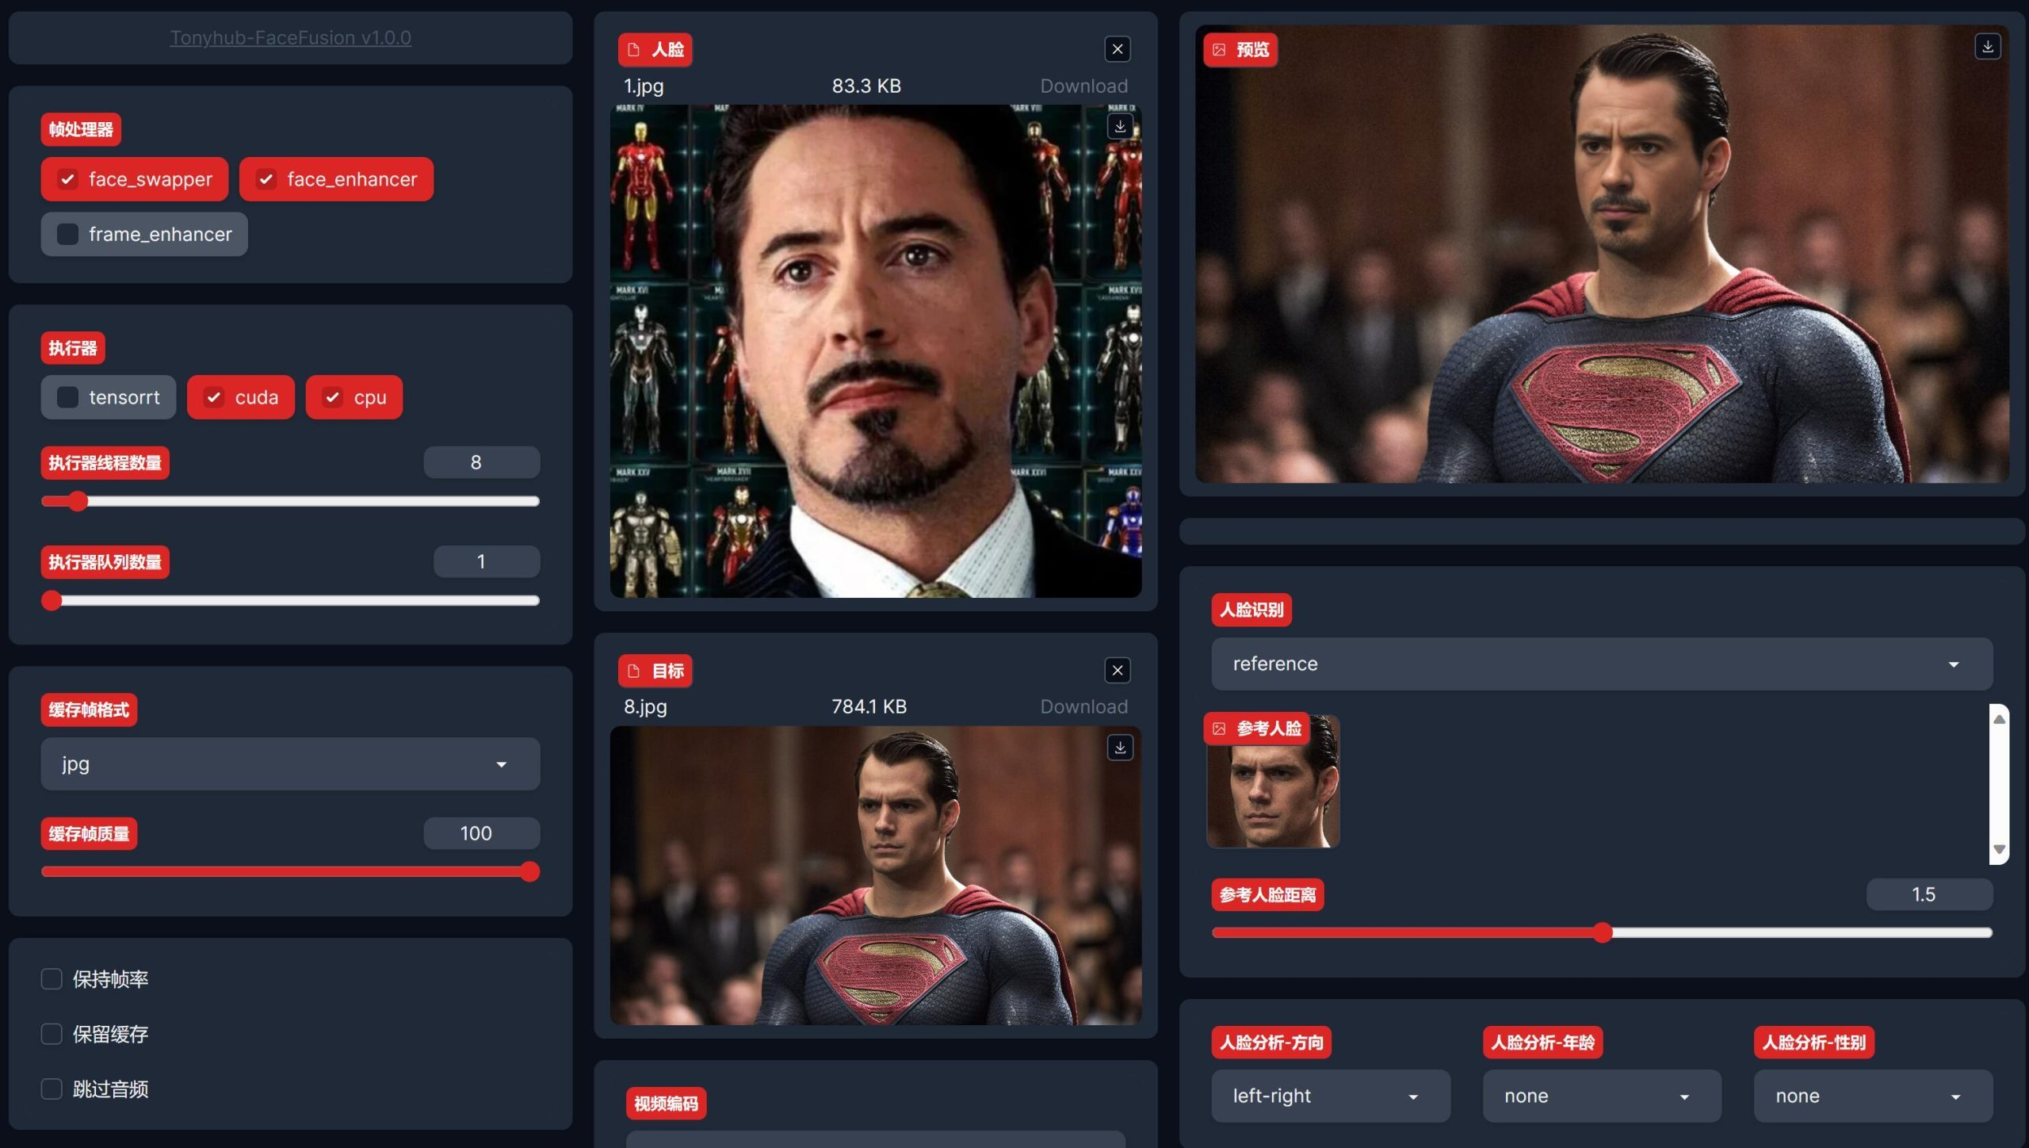Screen dimensions: 2029x1148
Task: Download the preview image via top-right icon
Action: 1987,48
